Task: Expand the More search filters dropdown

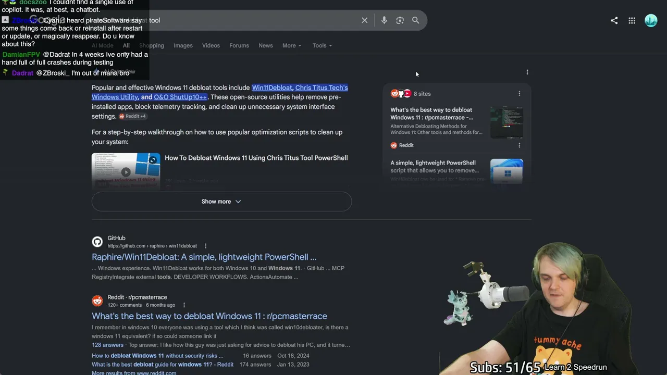Action: click(292, 45)
